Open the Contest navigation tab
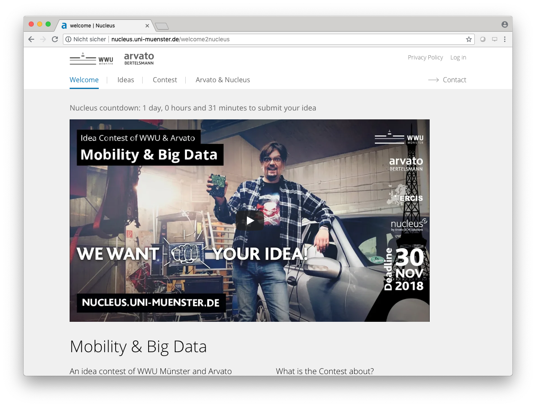536x407 pixels. point(165,80)
